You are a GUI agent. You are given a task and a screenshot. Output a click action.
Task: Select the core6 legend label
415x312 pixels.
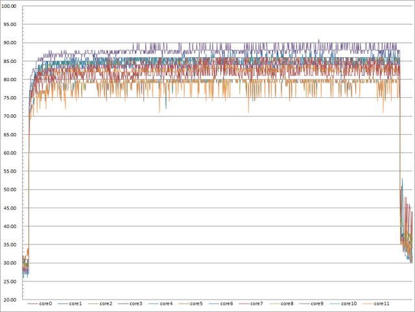tap(226, 304)
